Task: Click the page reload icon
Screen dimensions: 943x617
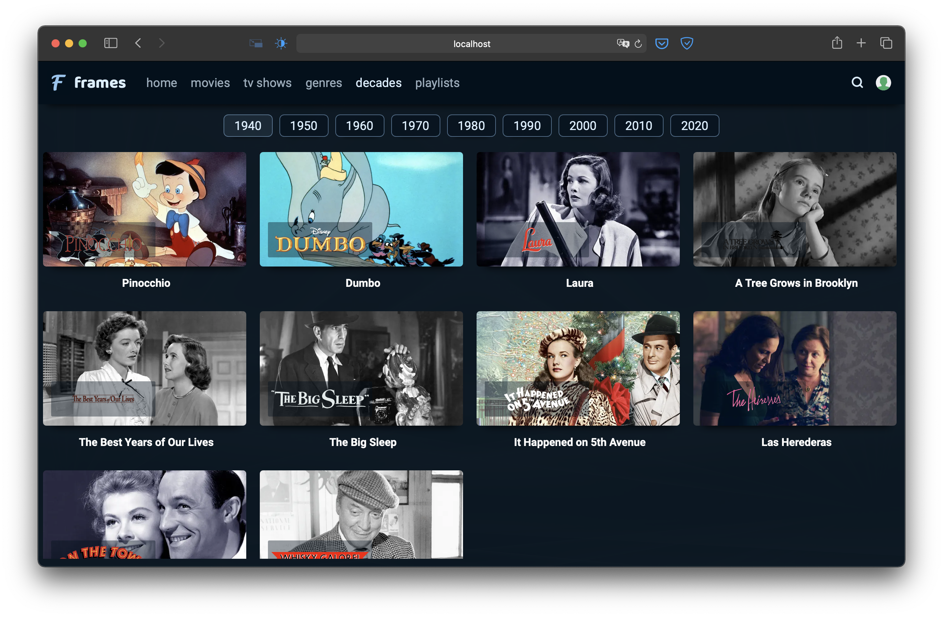Action: [x=638, y=44]
